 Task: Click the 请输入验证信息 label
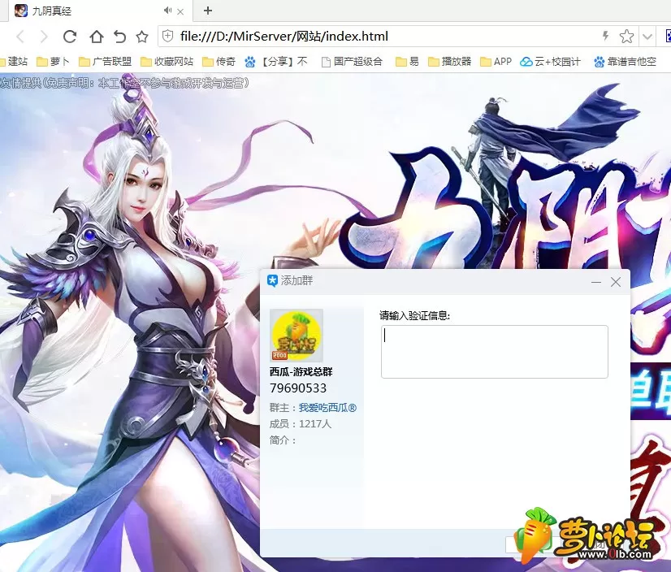coord(414,316)
